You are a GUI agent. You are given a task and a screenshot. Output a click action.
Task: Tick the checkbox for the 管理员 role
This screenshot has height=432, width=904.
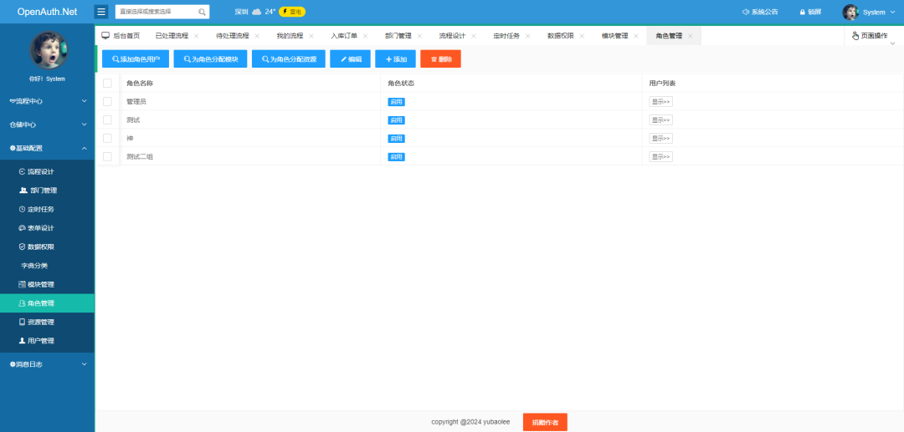[x=107, y=101]
